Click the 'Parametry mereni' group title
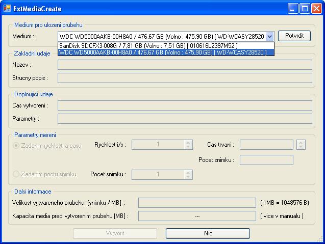This screenshot has width=325, height=244. 35,135
